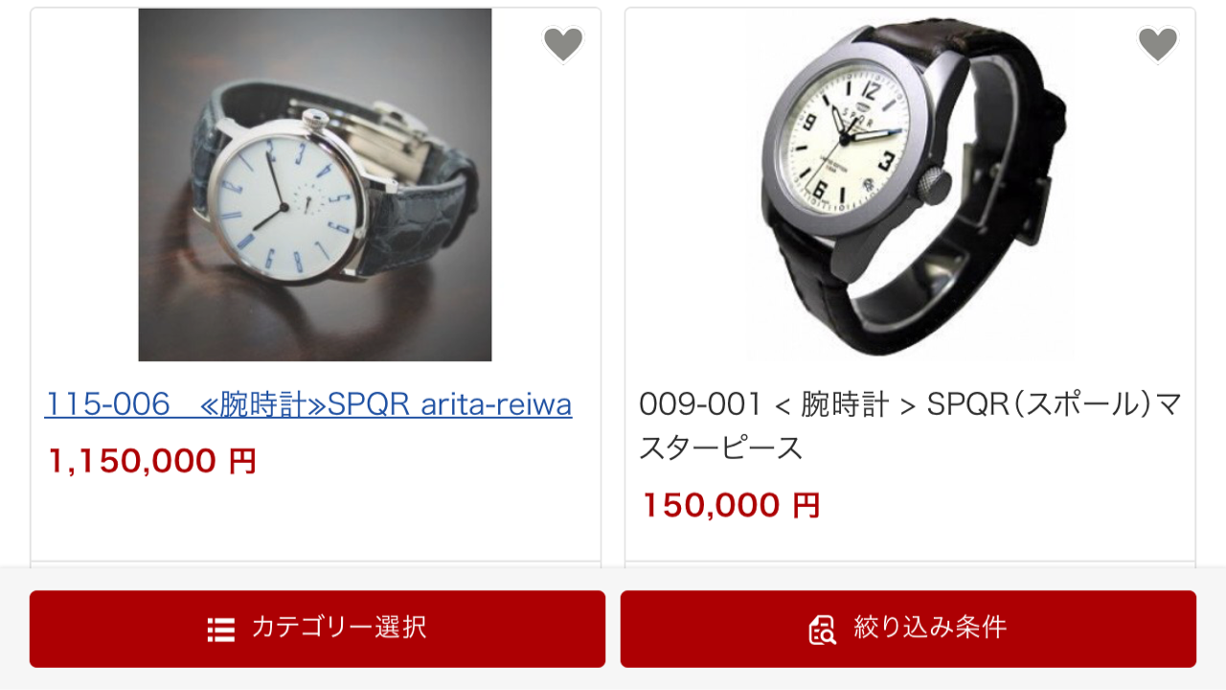The width and height of the screenshot is (1226, 690).
Task: Select the partially visible card below マスターピース
Action: point(910,564)
